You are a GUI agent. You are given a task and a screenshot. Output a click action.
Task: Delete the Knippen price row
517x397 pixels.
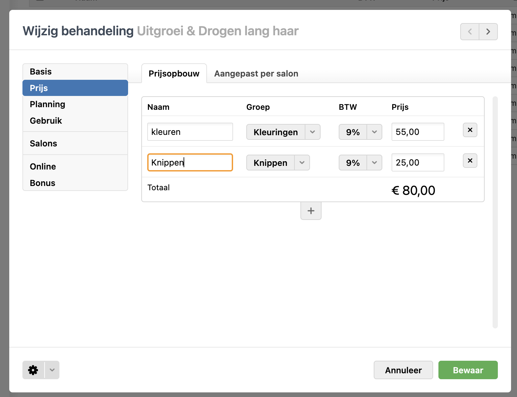point(470,161)
